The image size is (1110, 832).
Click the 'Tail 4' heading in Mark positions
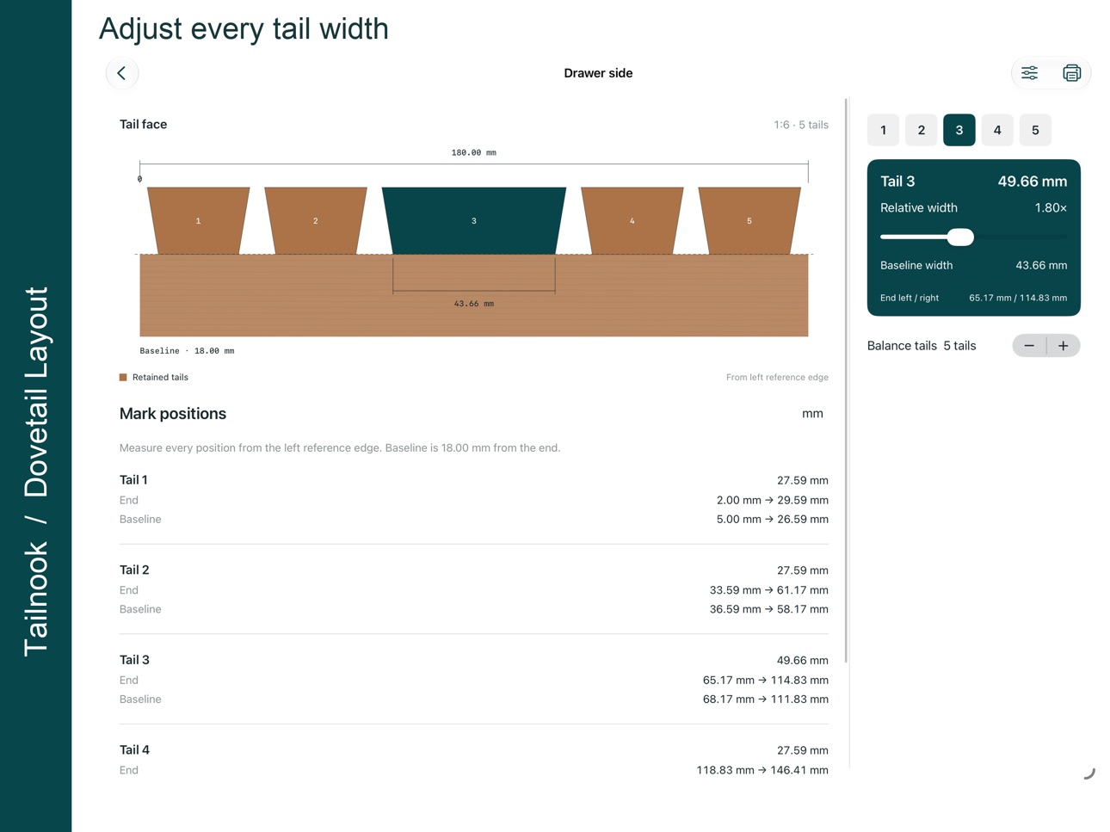(x=134, y=750)
